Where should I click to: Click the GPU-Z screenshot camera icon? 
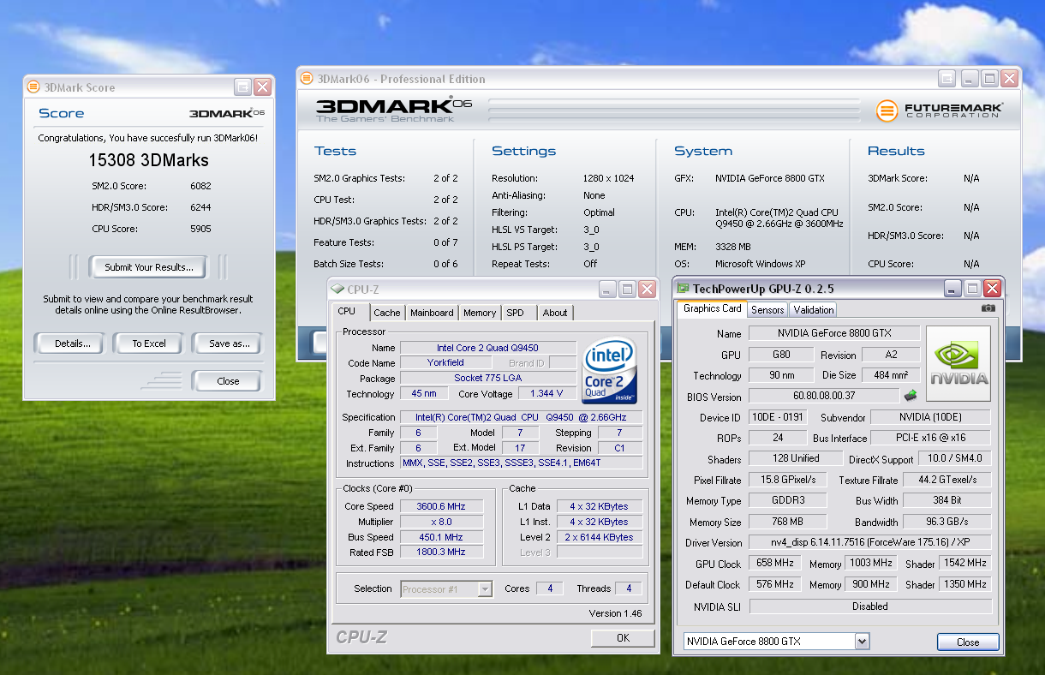[x=988, y=308]
